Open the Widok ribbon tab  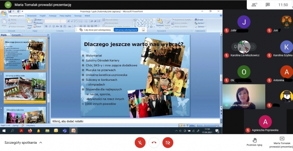tap(87, 16)
